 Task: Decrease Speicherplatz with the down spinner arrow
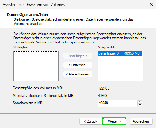click(x=140, y=105)
